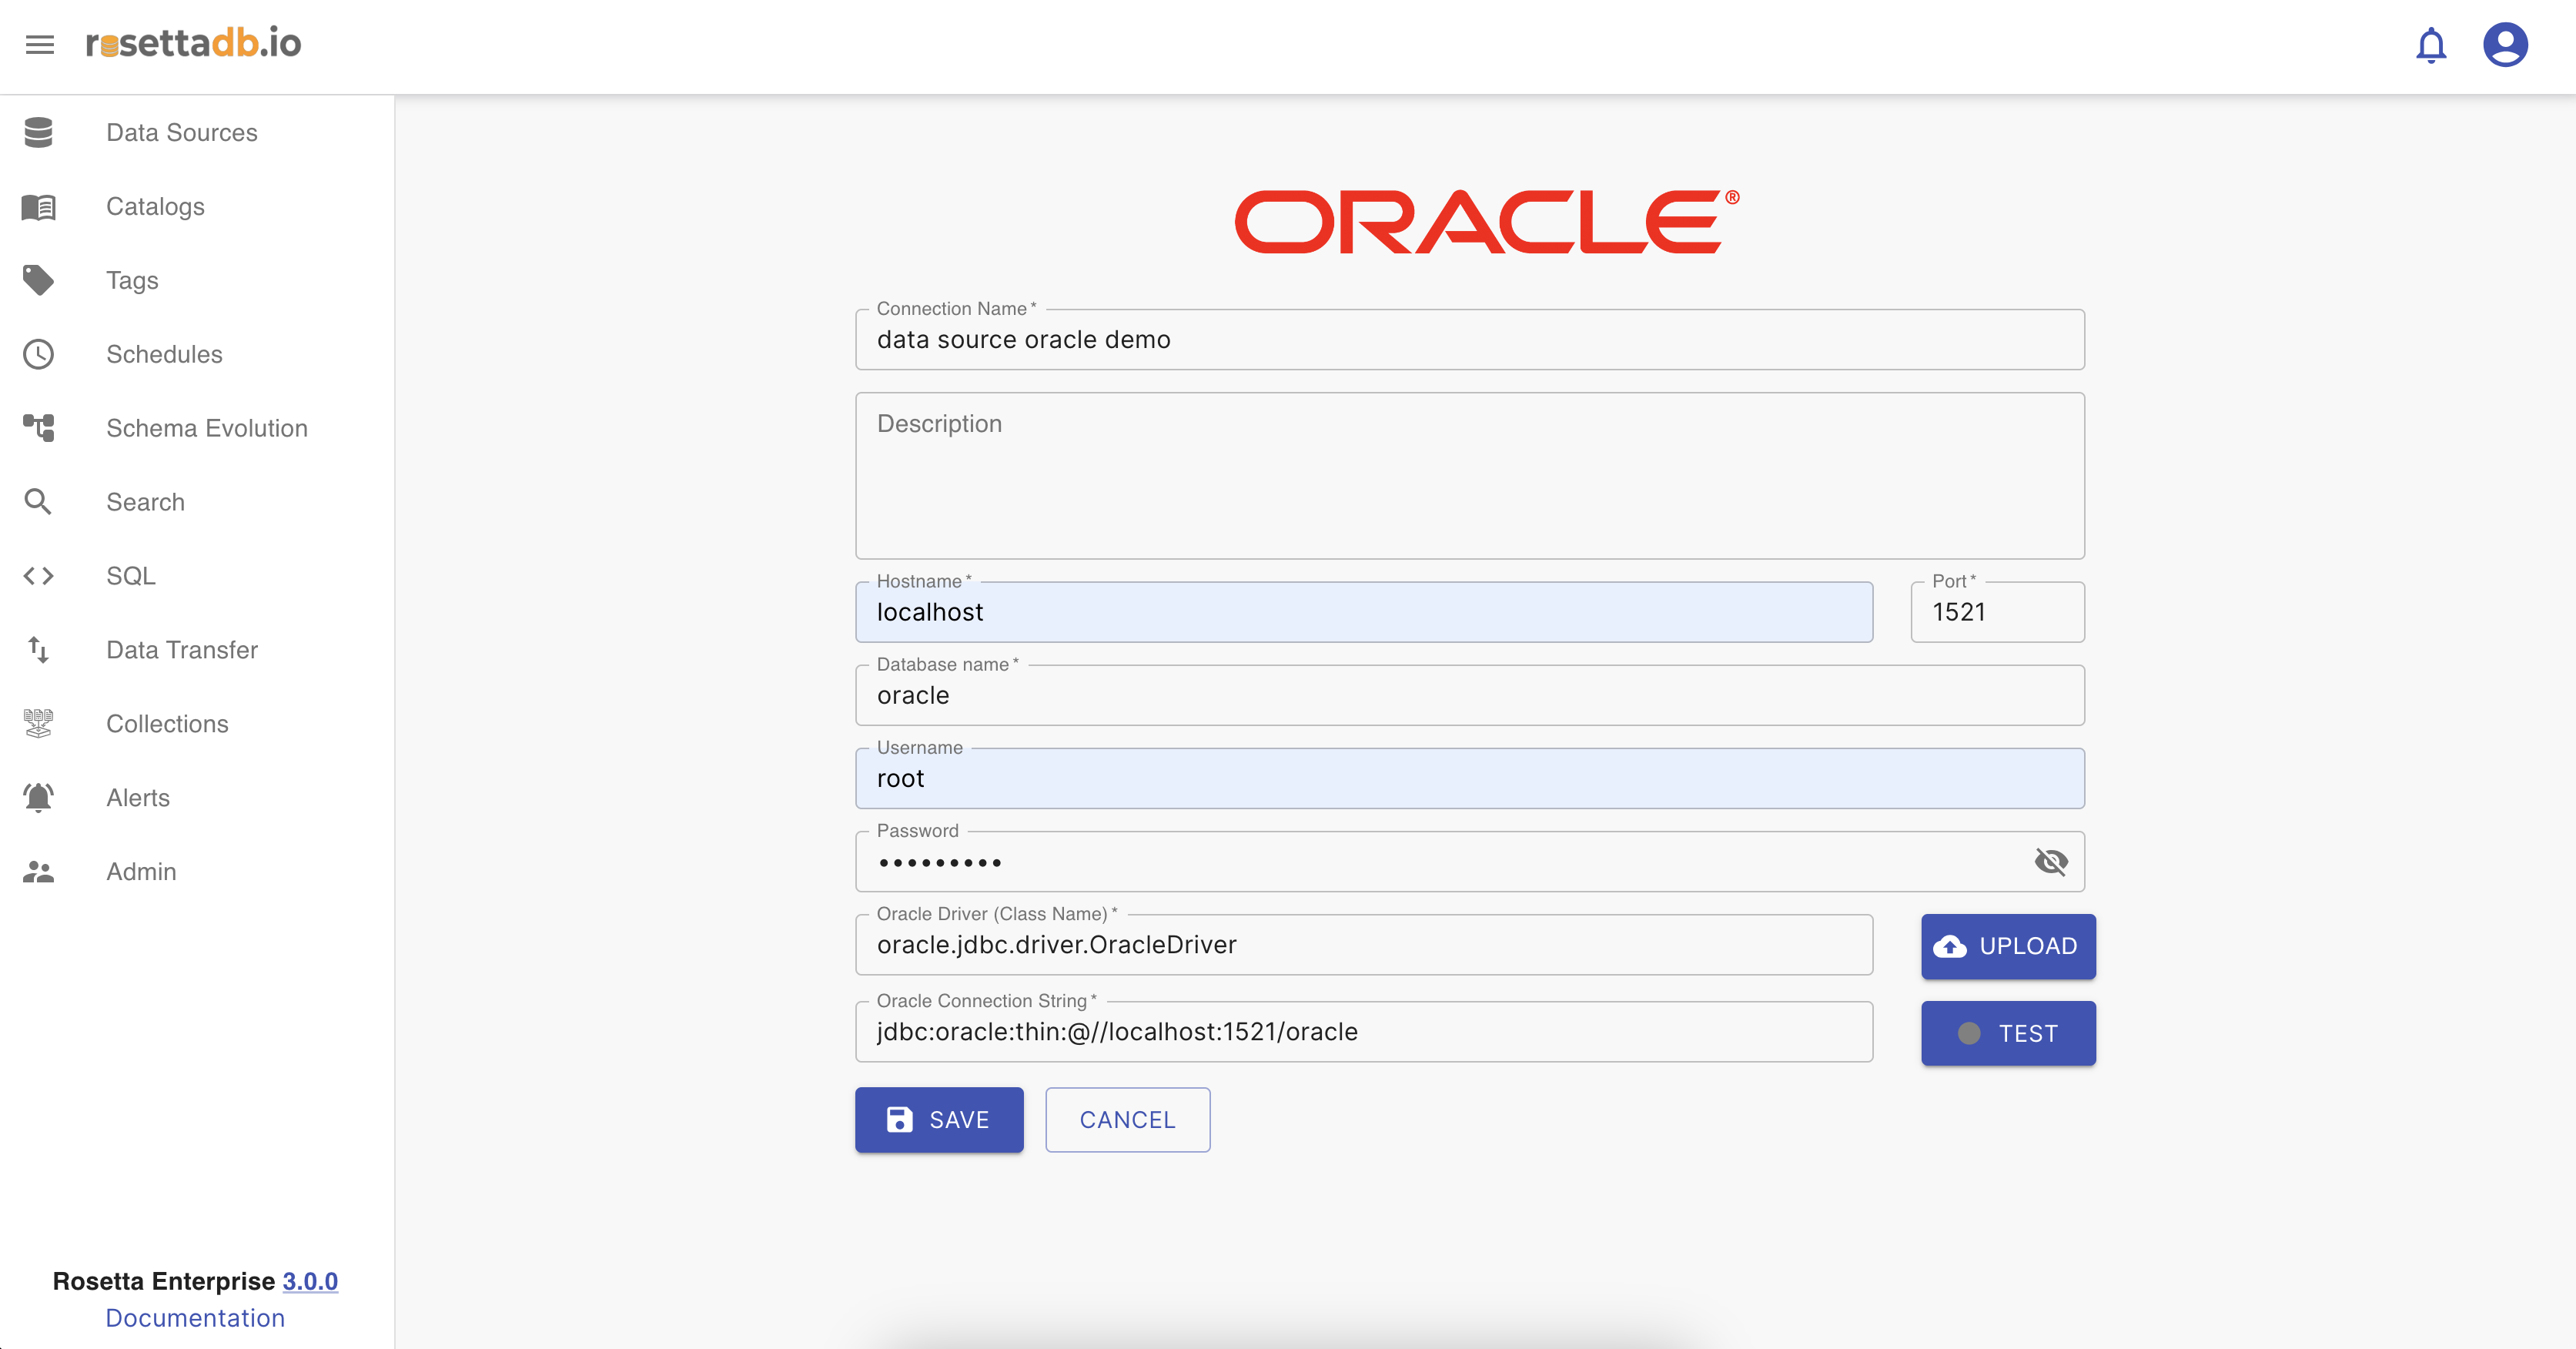2576x1349 pixels.
Task: Open the Search menu item
Action: 145,502
